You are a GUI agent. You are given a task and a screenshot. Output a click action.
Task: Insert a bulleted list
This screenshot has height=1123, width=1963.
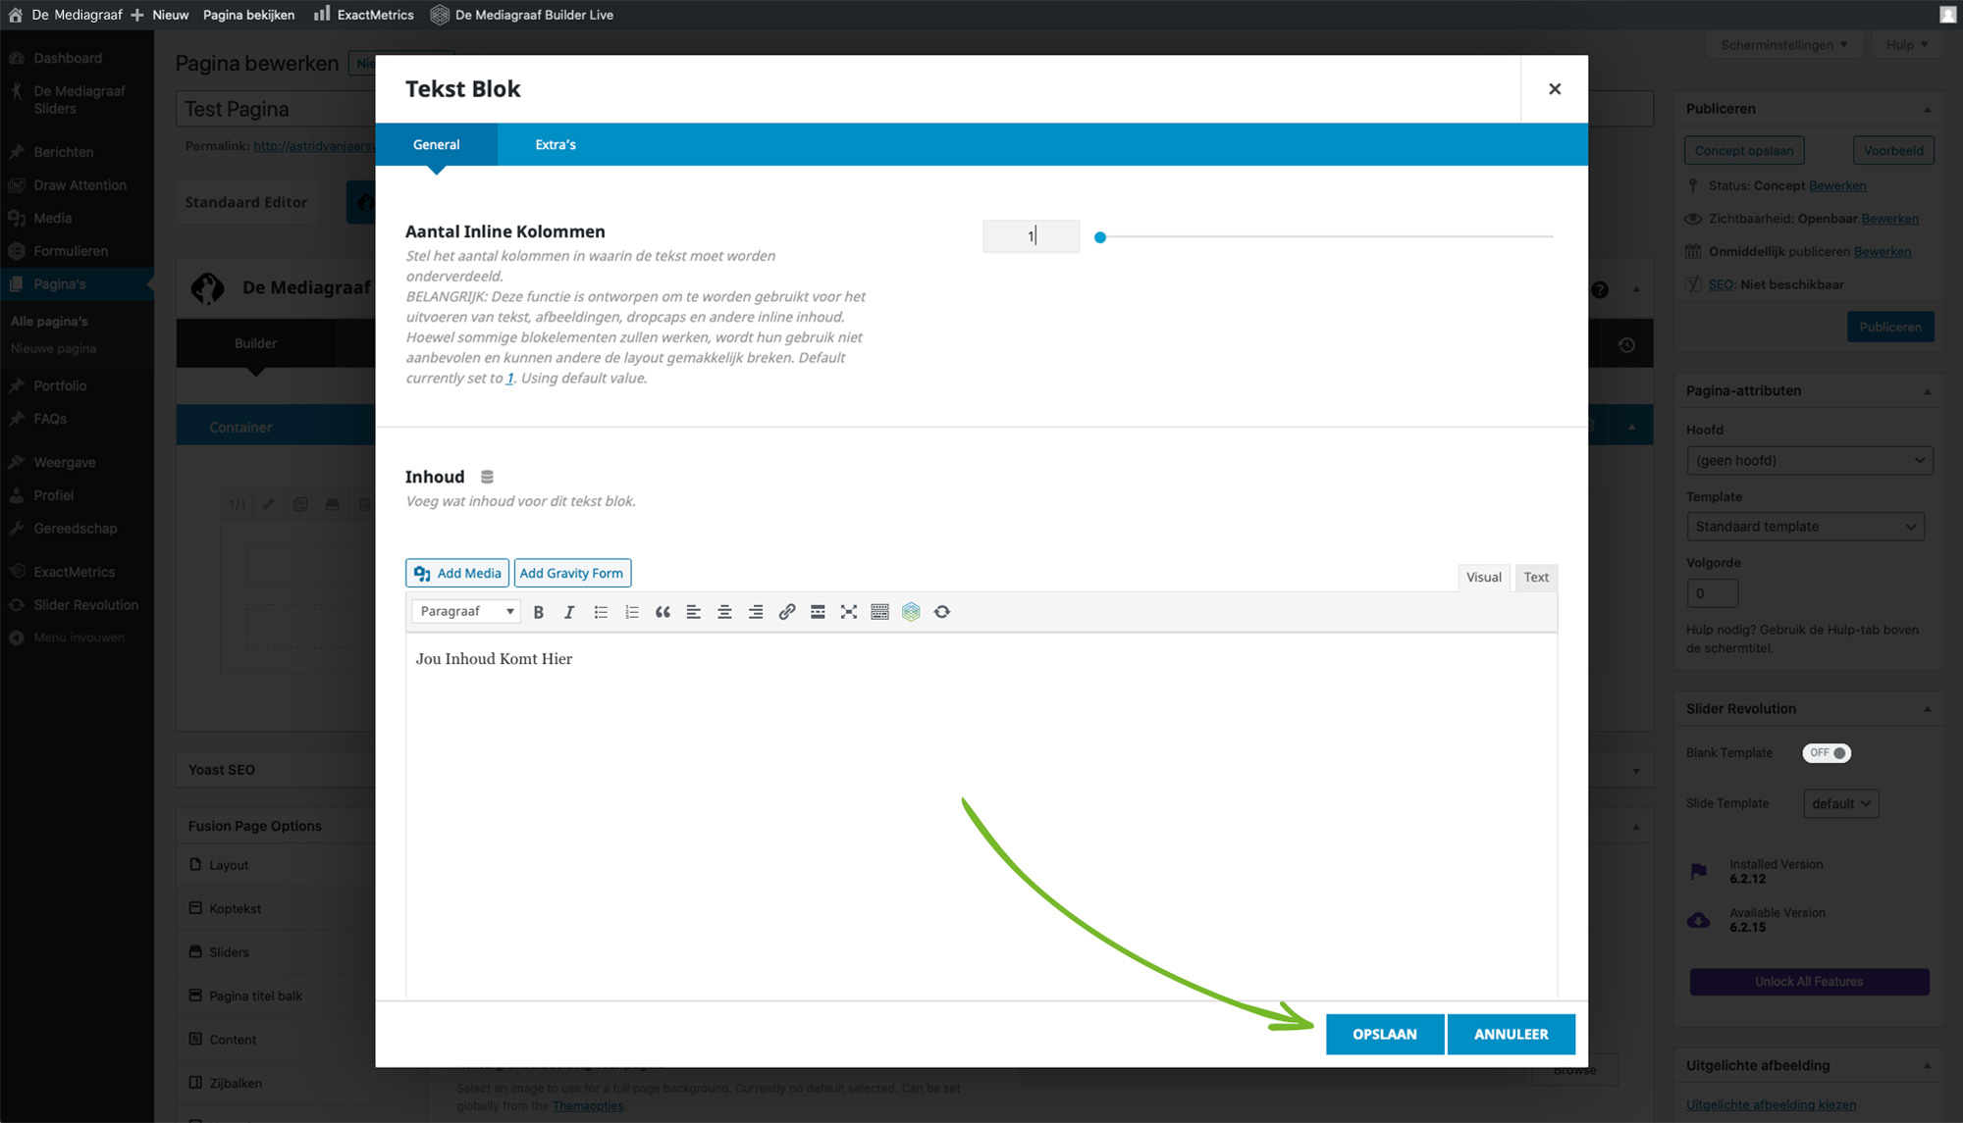coord(601,612)
